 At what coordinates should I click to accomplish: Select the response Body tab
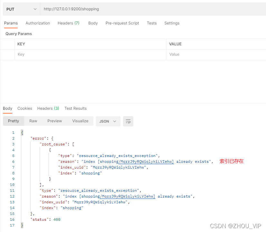(7, 108)
